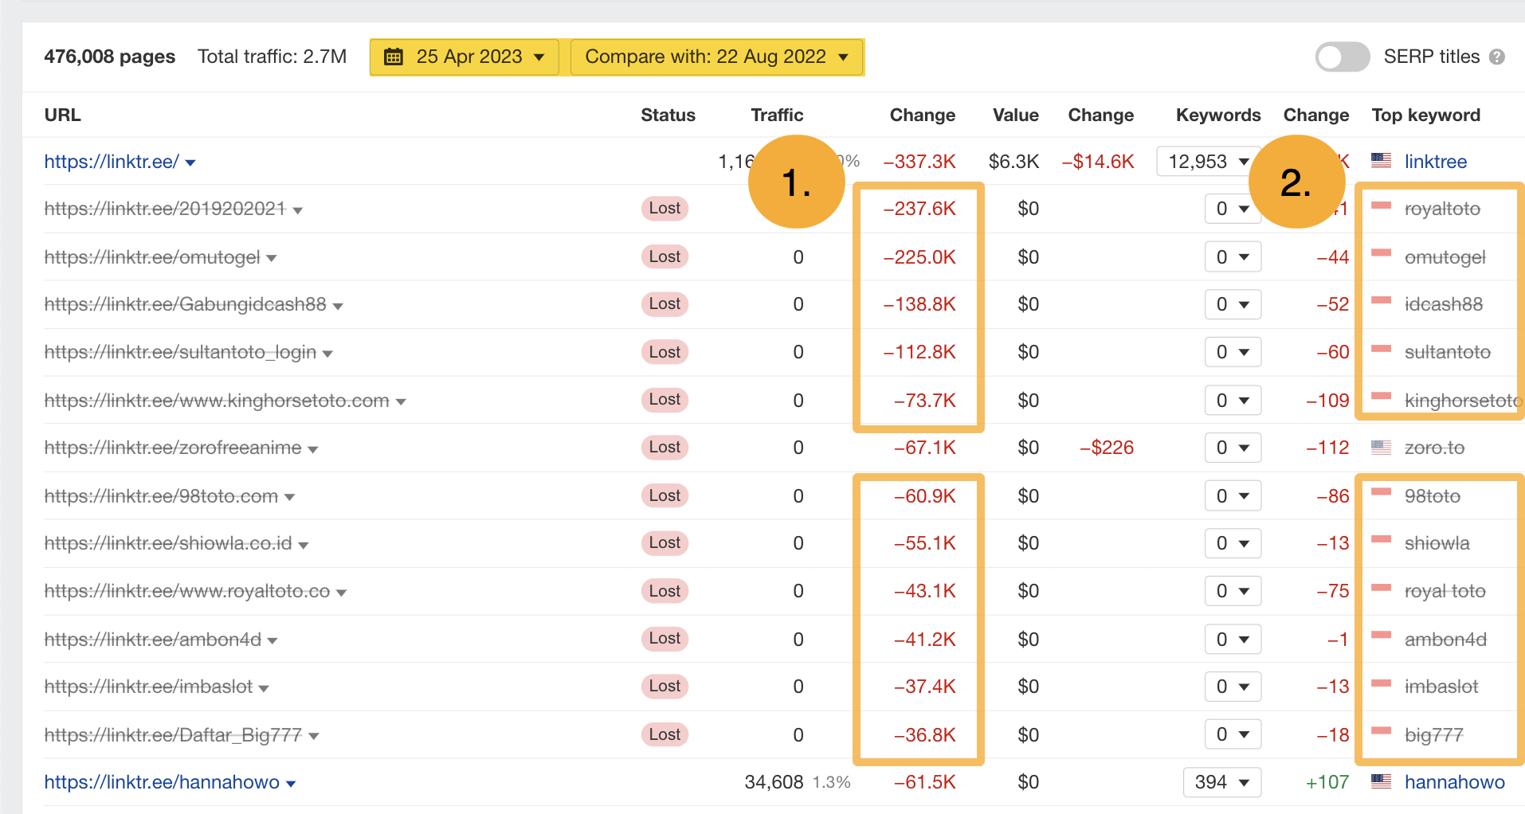
Task: Expand the linktr.ee/hannahowo URL caret
Action: pyautogui.click(x=292, y=782)
